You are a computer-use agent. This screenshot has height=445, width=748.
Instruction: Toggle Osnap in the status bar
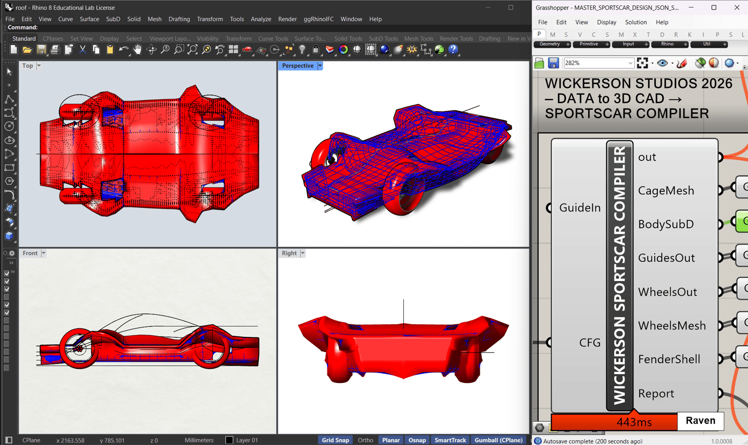pyautogui.click(x=417, y=440)
